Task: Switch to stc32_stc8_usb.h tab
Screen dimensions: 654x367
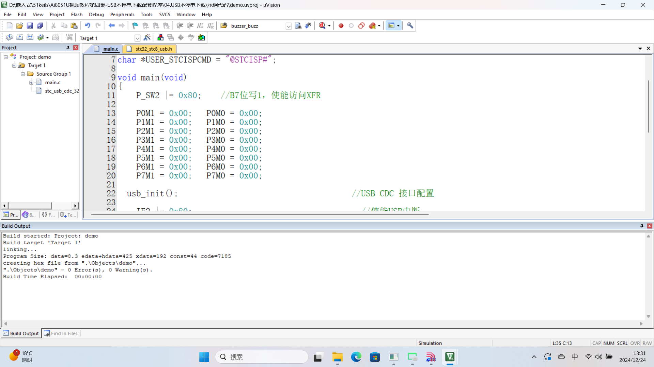Action: tap(154, 49)
